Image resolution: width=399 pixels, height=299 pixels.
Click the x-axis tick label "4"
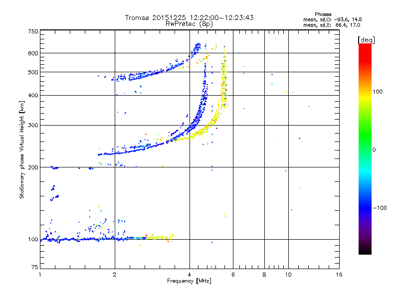click(x=190, y=275)
